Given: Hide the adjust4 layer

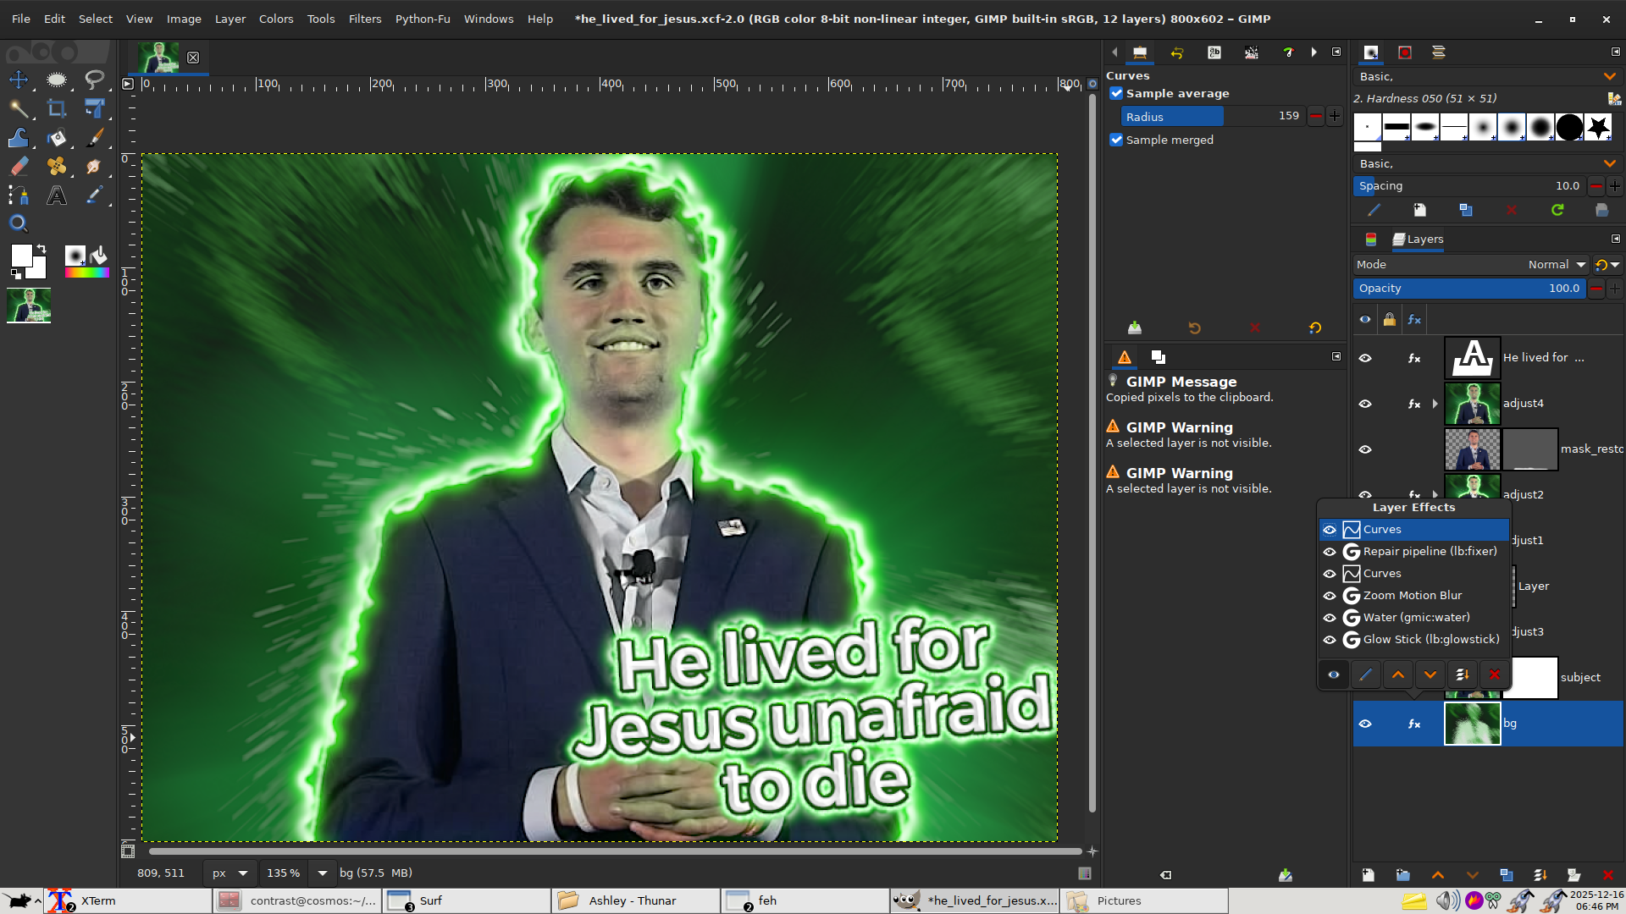Looking at the screenshot, I should pyautogui.click(x=1365, y=404).
